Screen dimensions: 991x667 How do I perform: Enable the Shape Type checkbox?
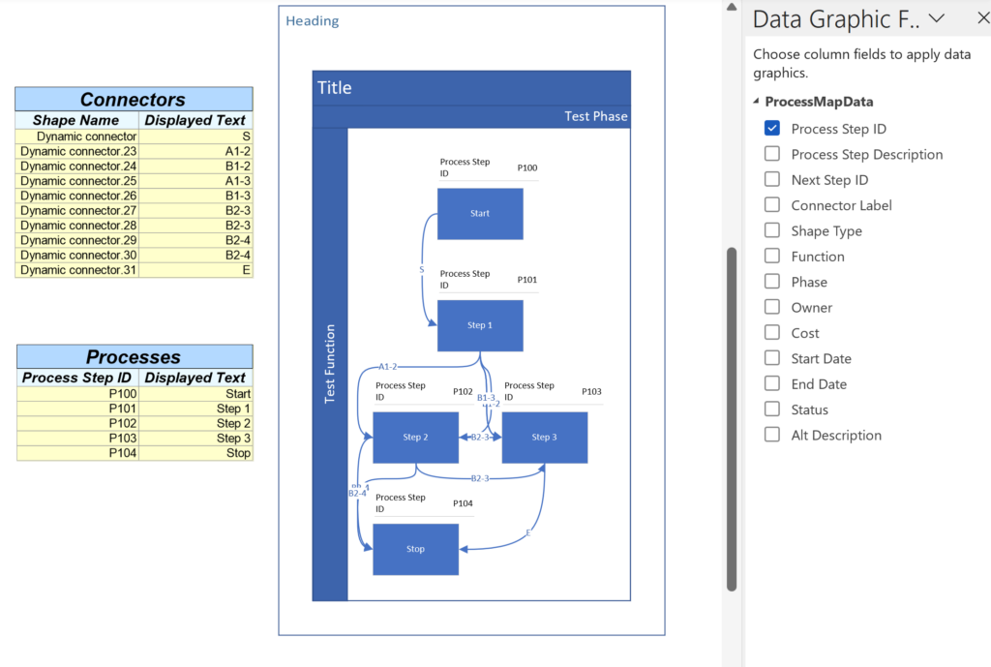click(771, 230)
